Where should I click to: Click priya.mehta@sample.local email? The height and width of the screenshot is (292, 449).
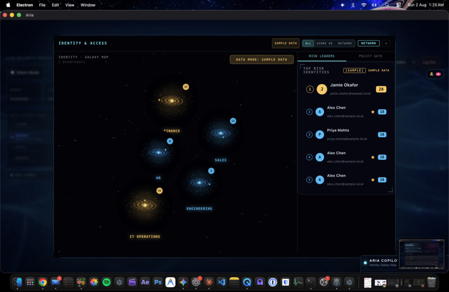pos(346,139)
